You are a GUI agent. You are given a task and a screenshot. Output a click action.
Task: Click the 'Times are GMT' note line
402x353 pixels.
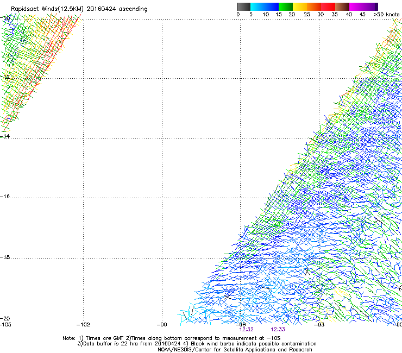pyautogui.click(x=172, y=338)
